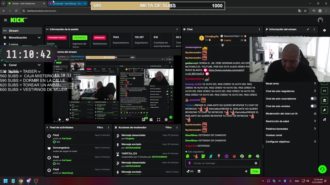Screen dimensions: 330x185
Task: Open the three-dots cluster sidebar icon
Action: tap(324, 120)
